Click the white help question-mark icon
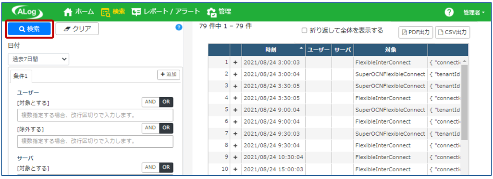Screen dimensions: 493x179 point(449,12)
